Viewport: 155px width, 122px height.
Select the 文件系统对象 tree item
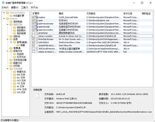tap(20, 60)
